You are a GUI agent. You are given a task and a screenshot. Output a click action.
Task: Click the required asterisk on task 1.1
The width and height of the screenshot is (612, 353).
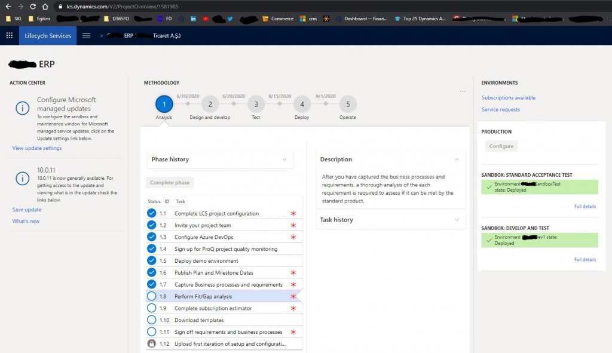point(293,213)
